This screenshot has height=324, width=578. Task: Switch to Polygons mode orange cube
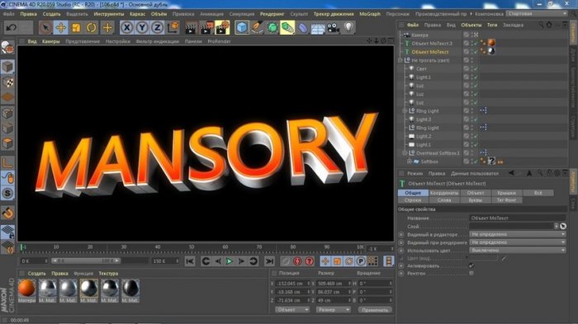pyautogui.click(x=7, y=143)
